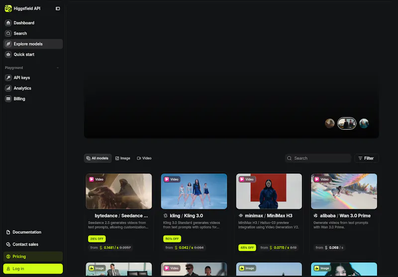Click the Search magnifier icon in sidebar

(x=8, y=33)
